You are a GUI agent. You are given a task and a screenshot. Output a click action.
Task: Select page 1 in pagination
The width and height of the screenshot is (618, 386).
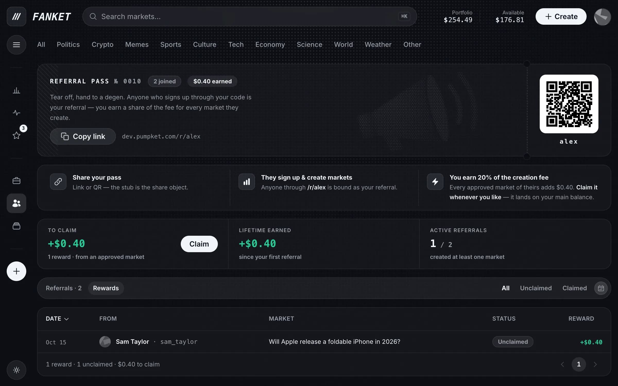[579, 364]
